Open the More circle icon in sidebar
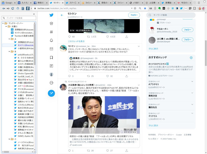The image size is (207, 154). [x=51, y=83]
